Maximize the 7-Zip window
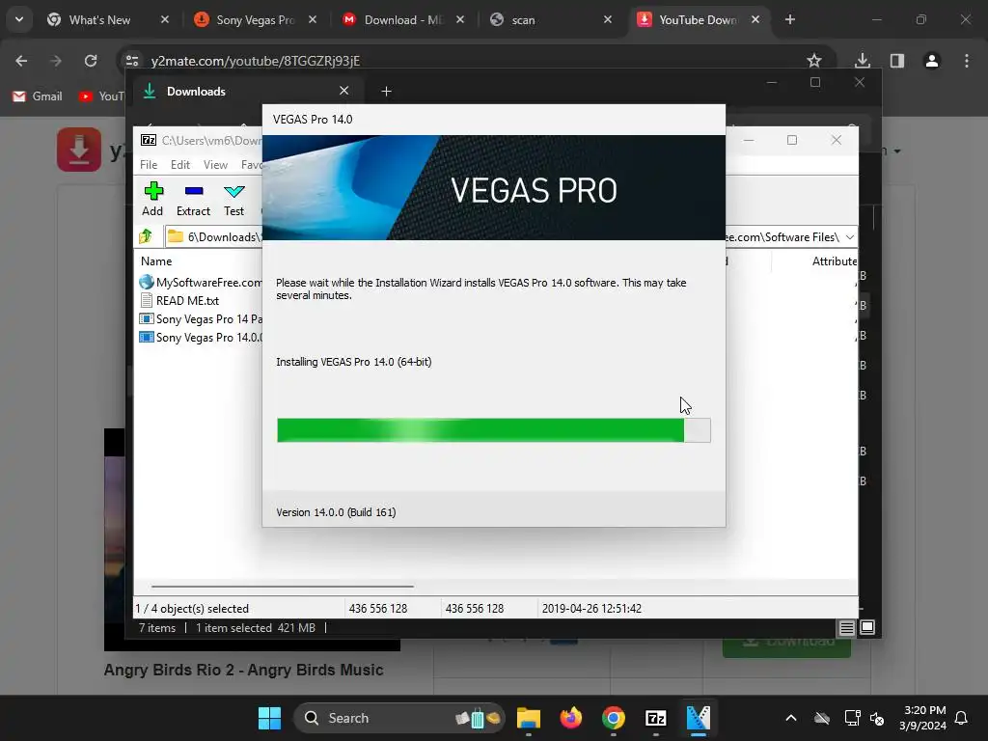Screen dimensions: 988x741 [x=792, y=140]
